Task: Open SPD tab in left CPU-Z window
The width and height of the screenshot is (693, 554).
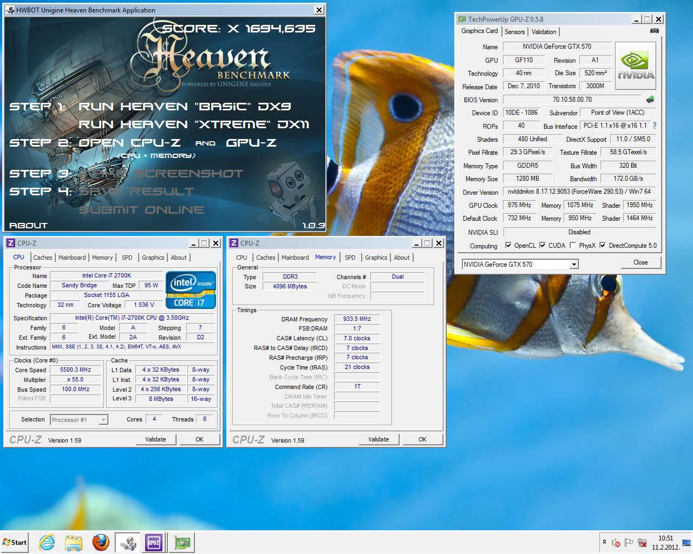Action: (127, 258)
